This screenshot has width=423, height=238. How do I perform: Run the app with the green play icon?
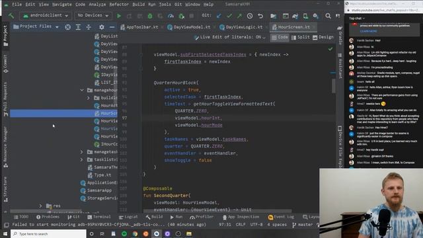[x=119, y=16]
